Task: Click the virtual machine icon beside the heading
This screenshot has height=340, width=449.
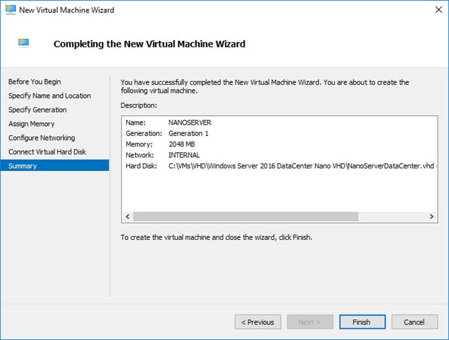Action: point(24,43)
